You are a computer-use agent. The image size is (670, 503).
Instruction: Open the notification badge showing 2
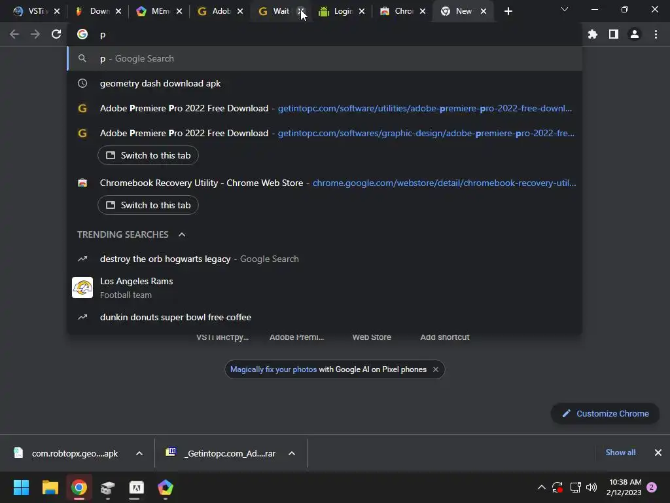652,487
